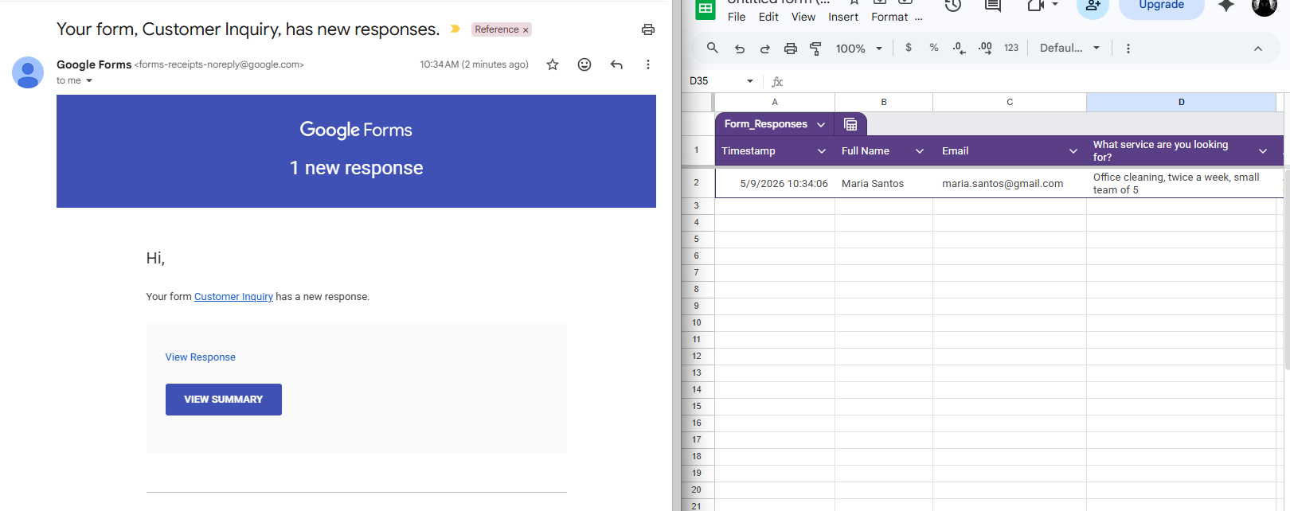The image size is (1290, 511).
Task: Reply to the Google Forms email
Action: point(616,64)
